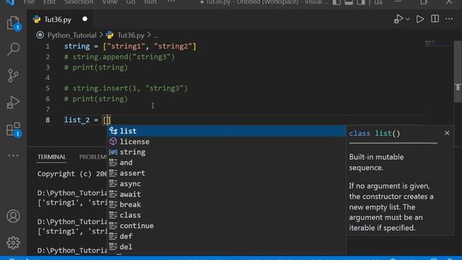Open the Search view in activity bar
The height and width of the screenshot is (260, 462).
13,49
